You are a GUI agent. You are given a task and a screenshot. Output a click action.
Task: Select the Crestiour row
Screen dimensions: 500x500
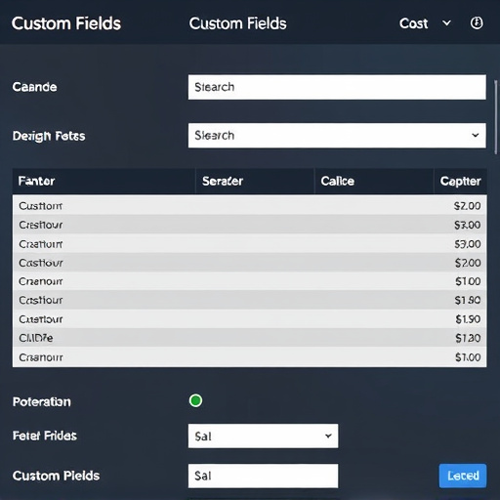tap(250, 225)
